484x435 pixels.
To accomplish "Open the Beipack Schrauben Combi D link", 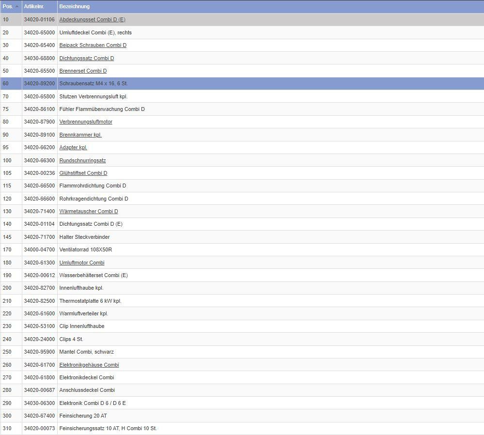I will pyautogui.click(x=93, y=45).
